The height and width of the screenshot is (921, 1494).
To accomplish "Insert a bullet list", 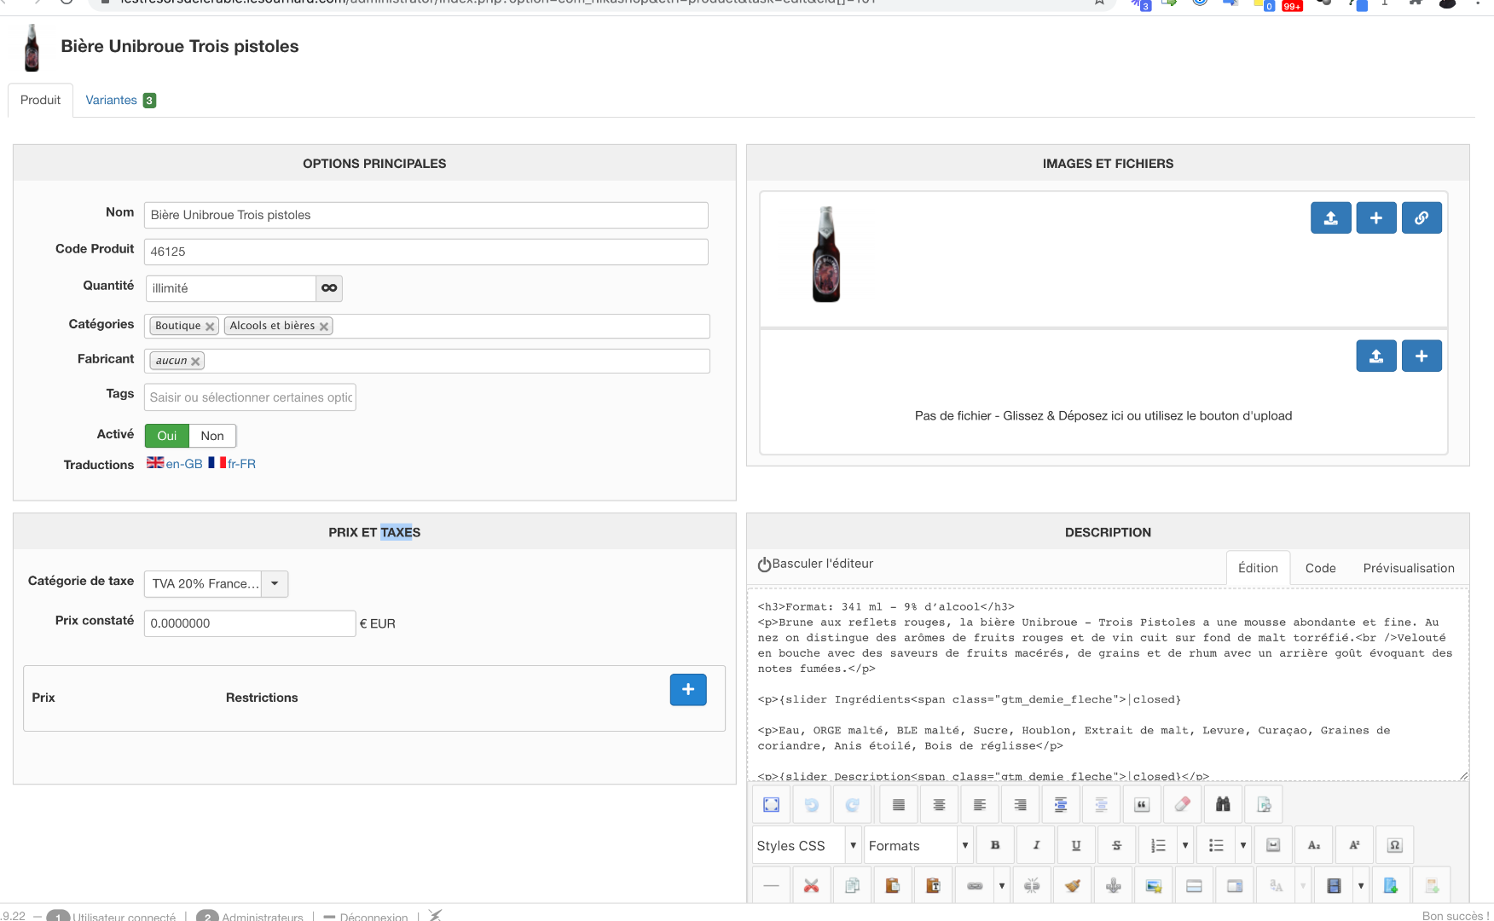I will [1216, 845].
